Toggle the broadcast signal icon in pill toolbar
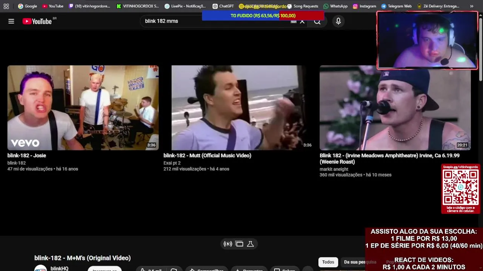 point(228,244)
